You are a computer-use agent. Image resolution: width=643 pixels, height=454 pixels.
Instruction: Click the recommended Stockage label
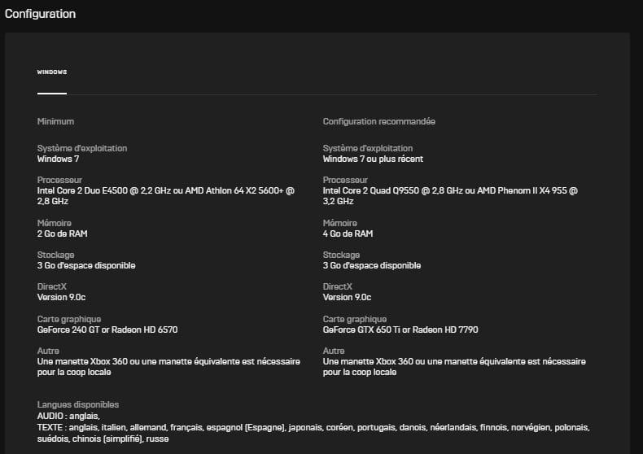pos(341,255)
